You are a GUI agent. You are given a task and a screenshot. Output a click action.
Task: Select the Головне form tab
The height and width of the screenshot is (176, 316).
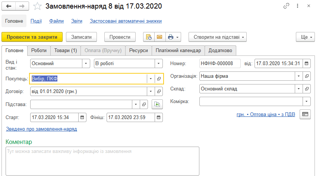(x=14, y=51)
